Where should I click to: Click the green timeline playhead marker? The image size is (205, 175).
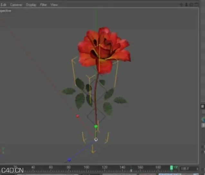171,168
